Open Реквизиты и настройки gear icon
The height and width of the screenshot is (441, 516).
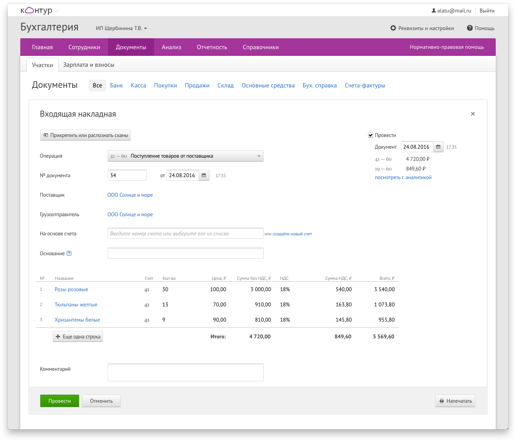(x=393, y=28)
